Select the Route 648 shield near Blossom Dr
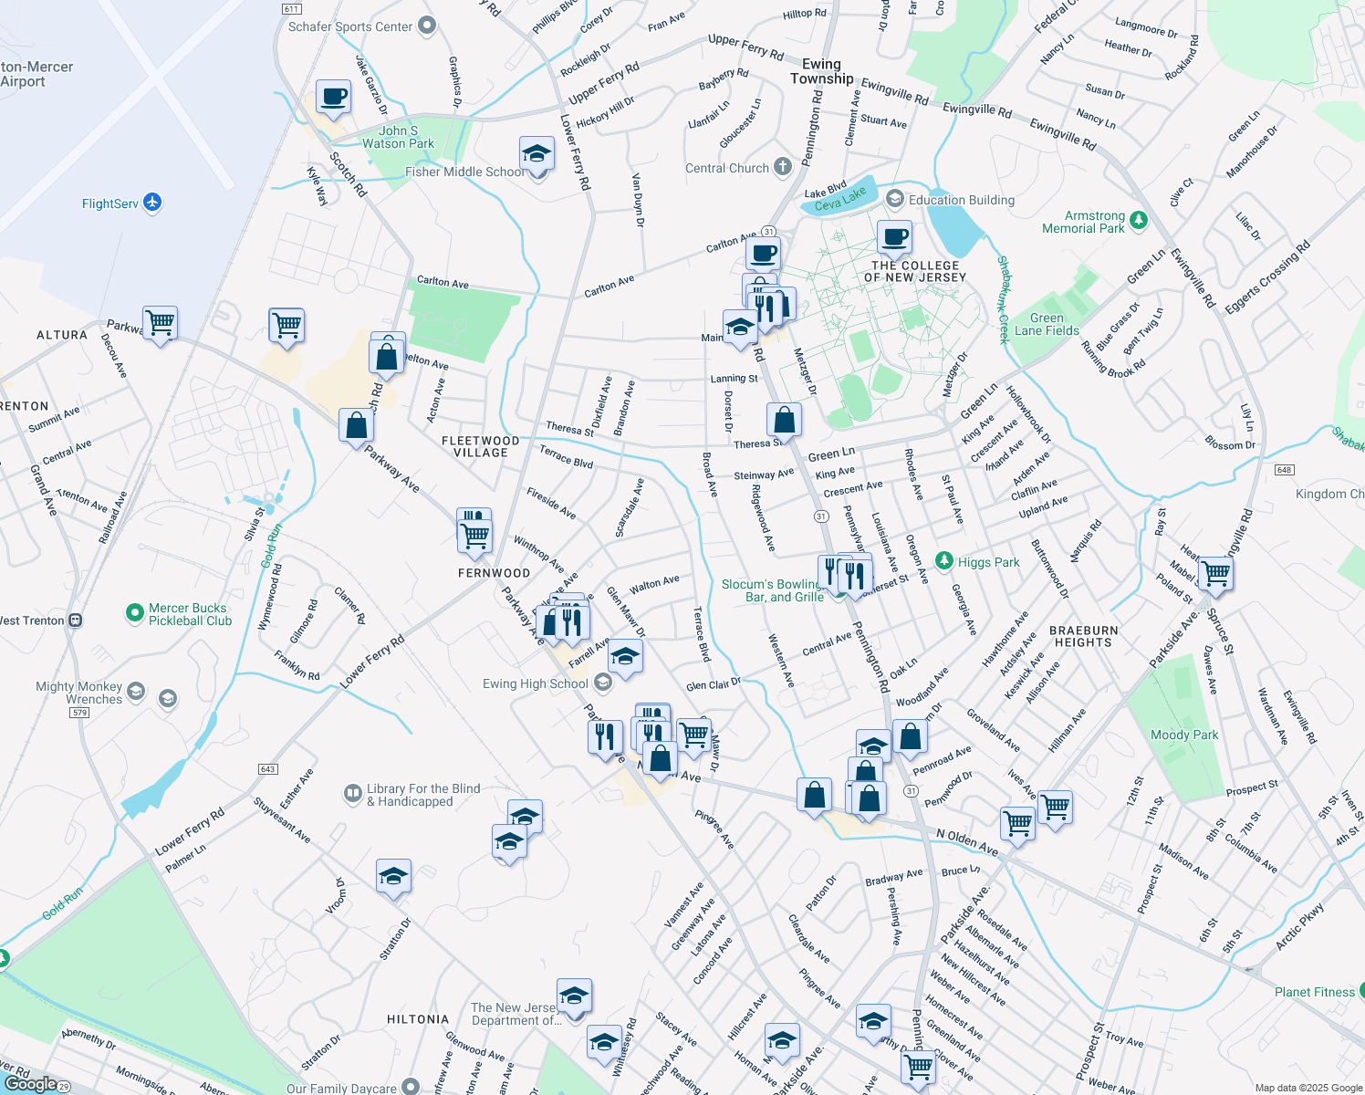The height and width of the screenshot is (1095, 1365). 1285,469
